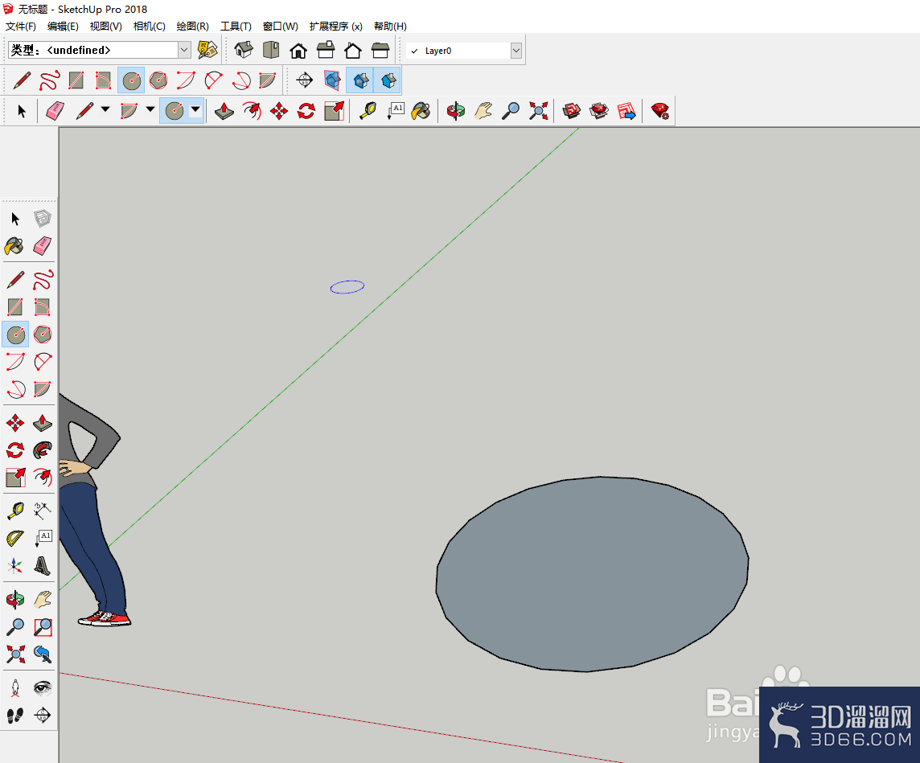Screen dimensions: 920x763
Task: Open the 视图(V) menu
Action: [105, 27]
